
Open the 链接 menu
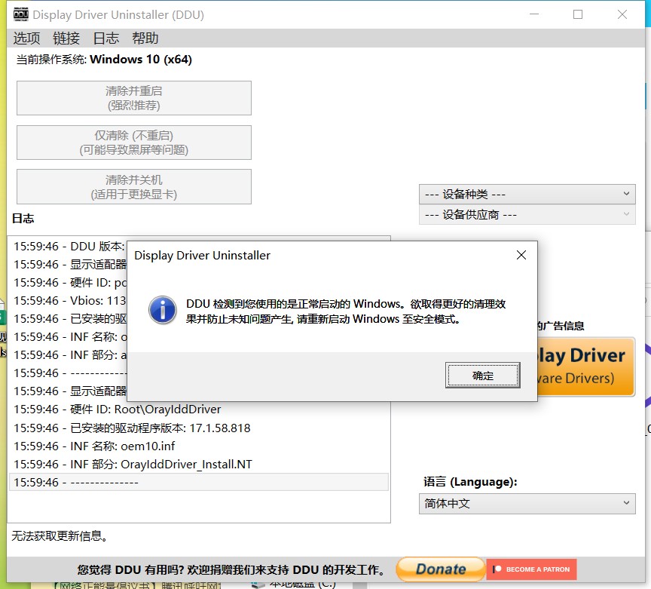point(66,38)
